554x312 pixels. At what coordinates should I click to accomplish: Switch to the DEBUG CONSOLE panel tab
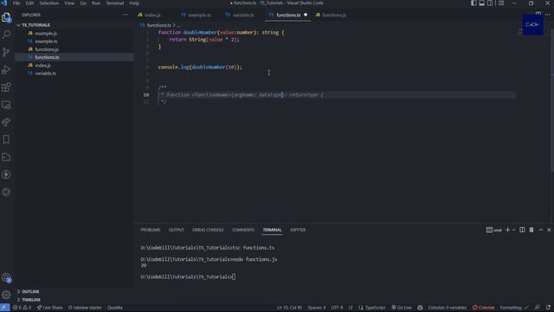click(208, 230)
